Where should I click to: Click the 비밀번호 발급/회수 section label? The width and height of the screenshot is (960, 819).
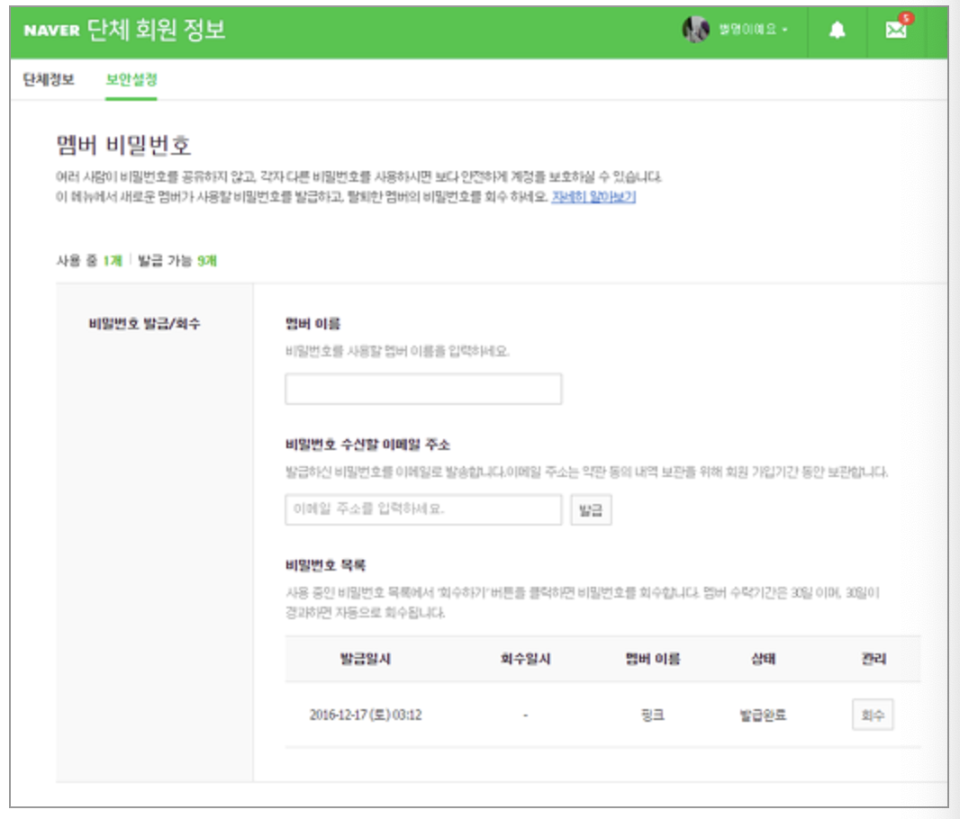click(x=144, y=323)
